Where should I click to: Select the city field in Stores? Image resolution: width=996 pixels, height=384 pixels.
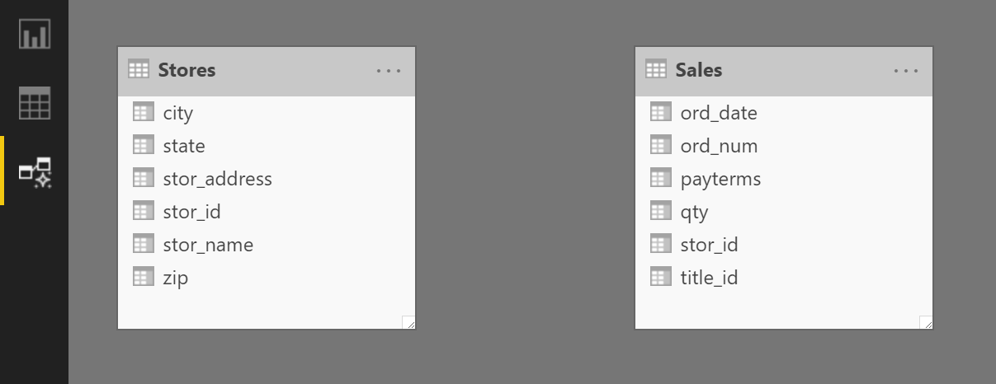click(x=267, y=113)
